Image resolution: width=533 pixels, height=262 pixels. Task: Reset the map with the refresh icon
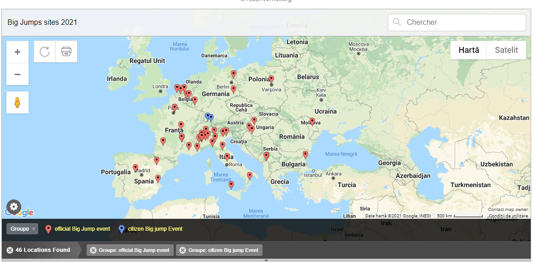(x=45, y=51)
